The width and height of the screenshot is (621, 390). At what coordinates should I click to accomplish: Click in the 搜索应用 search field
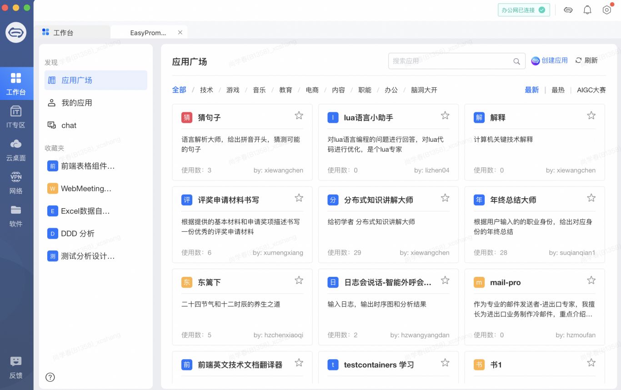(456, 61)
